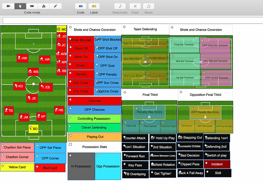Click the Penalty Box Entry zone
Image resolution: width=263 pixels, height=186 pixels.
point(149,112)
